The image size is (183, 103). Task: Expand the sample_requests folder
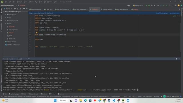tap(6, 21)
